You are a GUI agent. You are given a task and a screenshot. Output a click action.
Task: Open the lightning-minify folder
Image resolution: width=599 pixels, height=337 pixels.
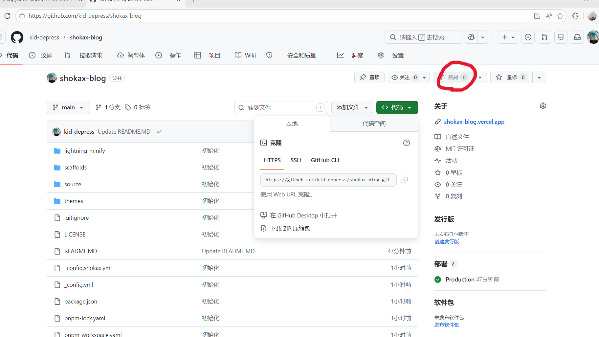tap(84, 151)
